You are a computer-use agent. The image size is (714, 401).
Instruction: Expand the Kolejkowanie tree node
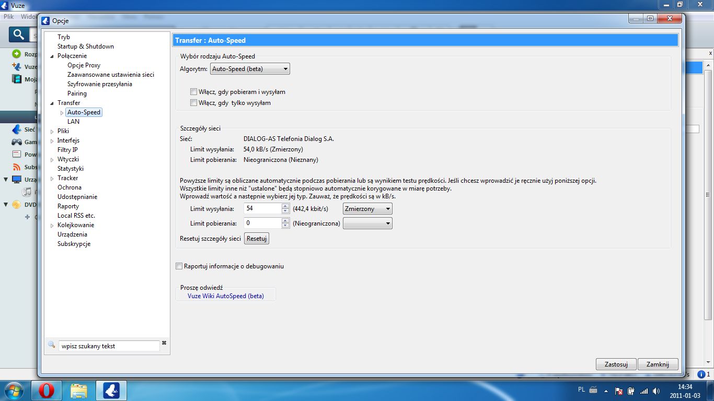pyautogui.click(x=52, y=225)
